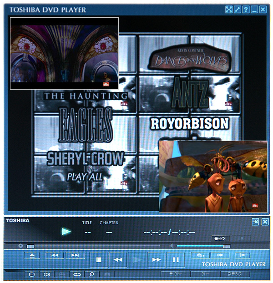Screen dimensions: 273x283
Task: Open the 메뉴 menu button
Action: point(205,274)
